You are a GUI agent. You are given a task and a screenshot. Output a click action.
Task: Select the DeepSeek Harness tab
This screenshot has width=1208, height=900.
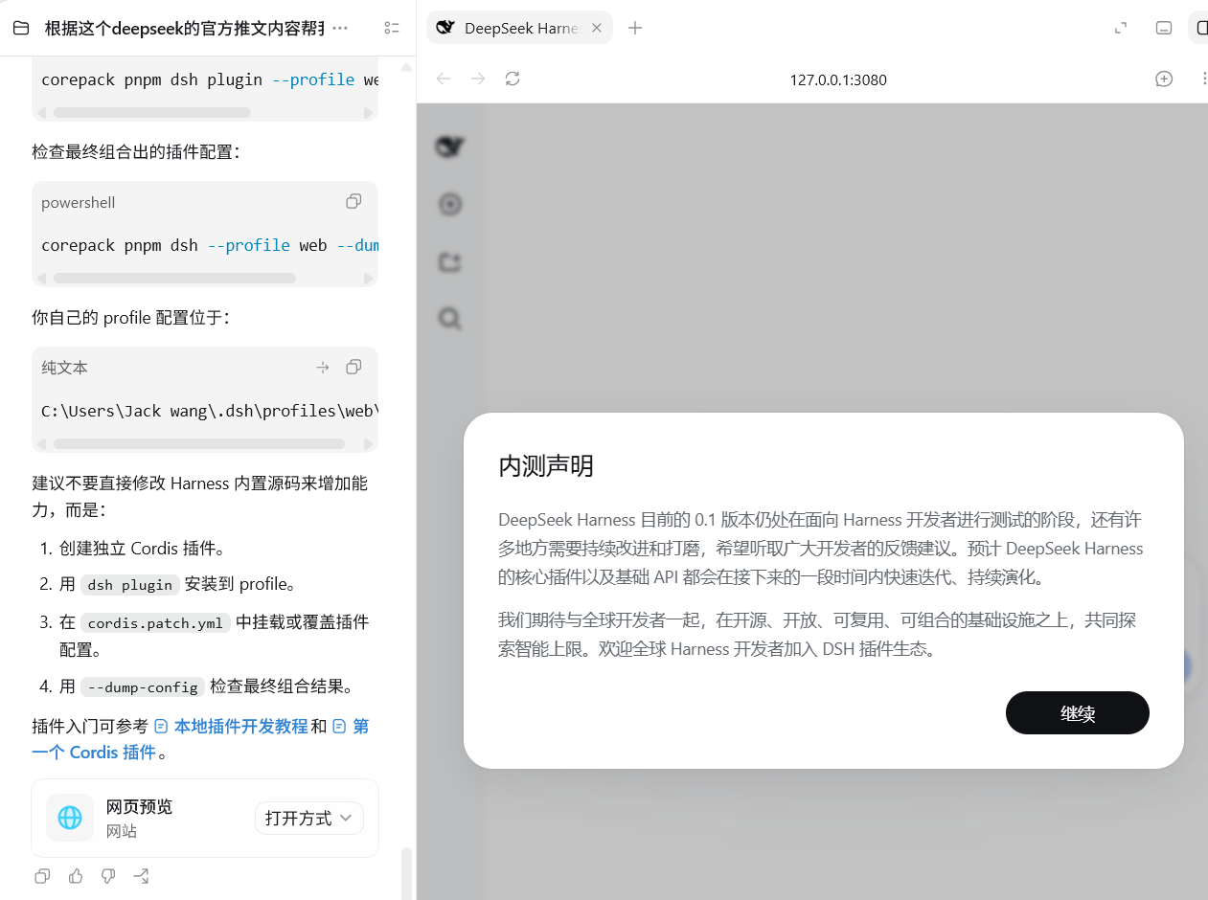tap(518, 28)
